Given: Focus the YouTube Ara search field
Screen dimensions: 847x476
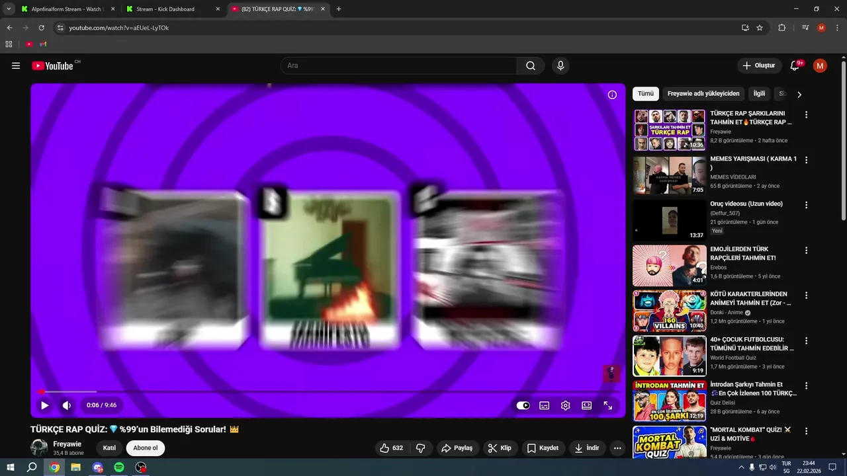Looking at the screenshot, I should 399,65.
